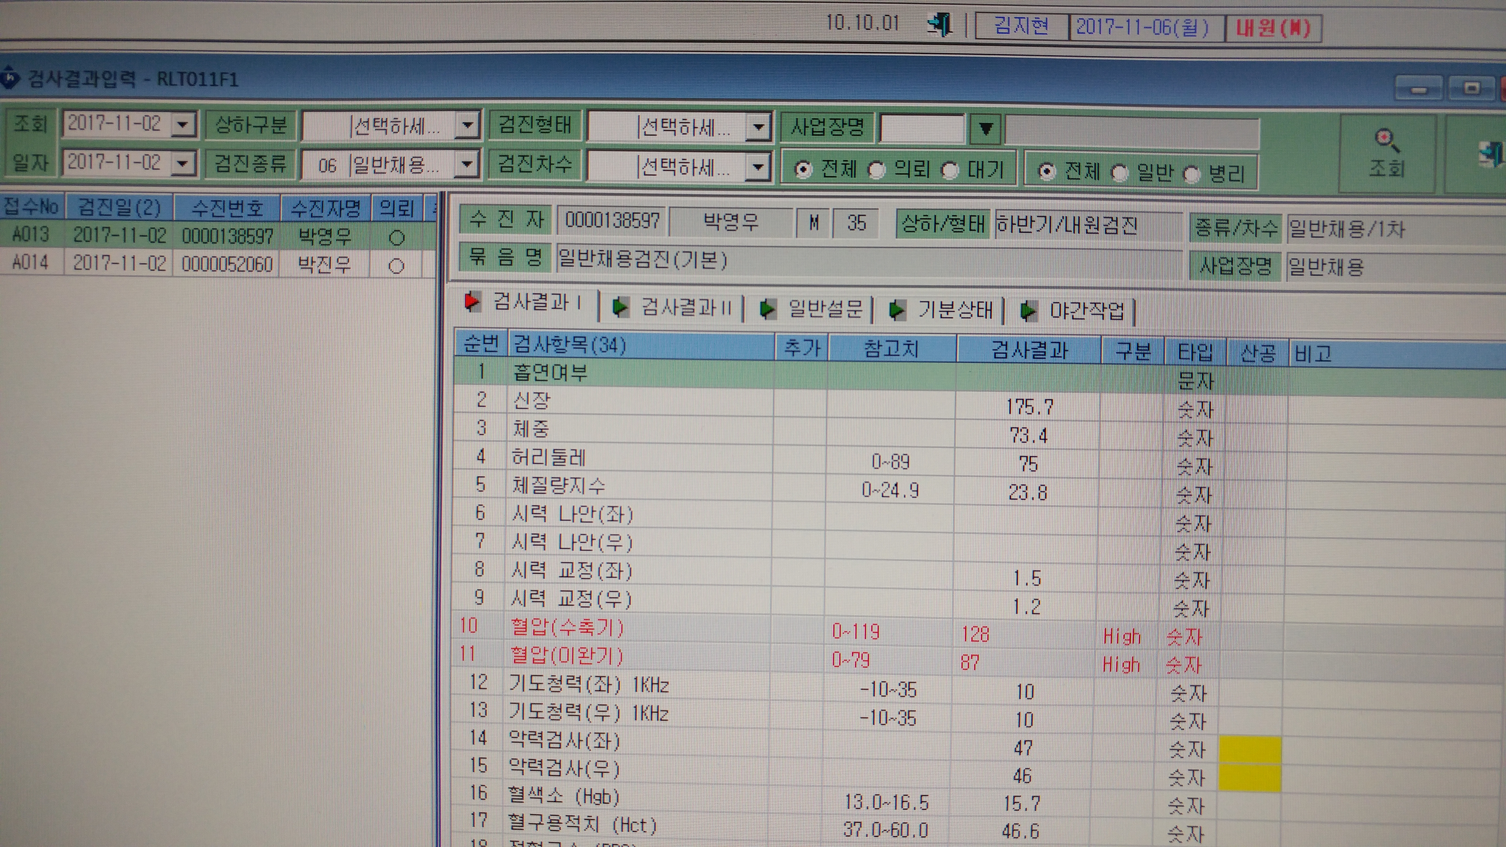
Task: Click the 김지현 user name button
Action: pos(1021,26)
